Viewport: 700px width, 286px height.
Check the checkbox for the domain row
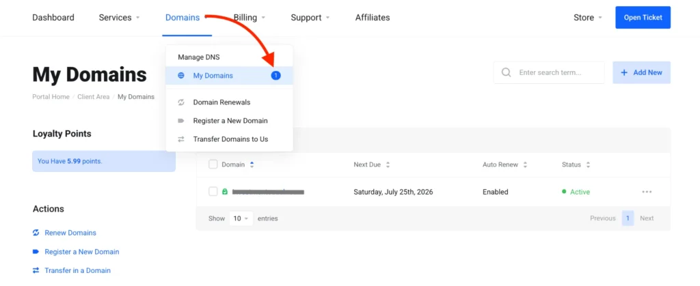[213, 192]
